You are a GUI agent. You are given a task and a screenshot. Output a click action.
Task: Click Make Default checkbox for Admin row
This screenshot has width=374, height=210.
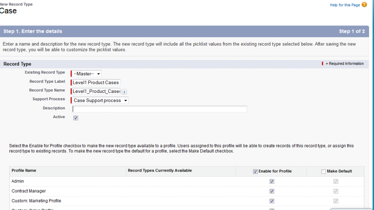[x=336, y=181]
